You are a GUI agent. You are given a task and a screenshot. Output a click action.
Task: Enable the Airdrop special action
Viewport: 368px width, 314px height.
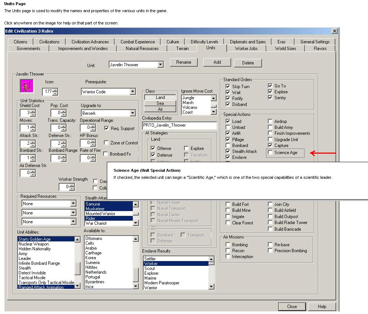tap(270, 121)
